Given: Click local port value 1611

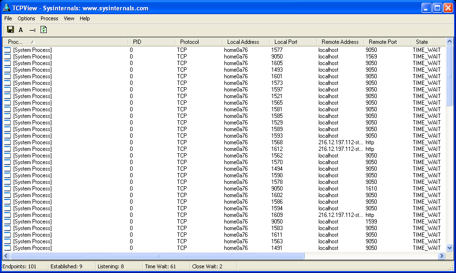Looking at the screenshot, I should pyautogui.click(x=277, y=235).
